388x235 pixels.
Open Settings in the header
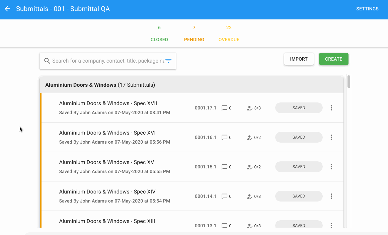coord(367,9)
